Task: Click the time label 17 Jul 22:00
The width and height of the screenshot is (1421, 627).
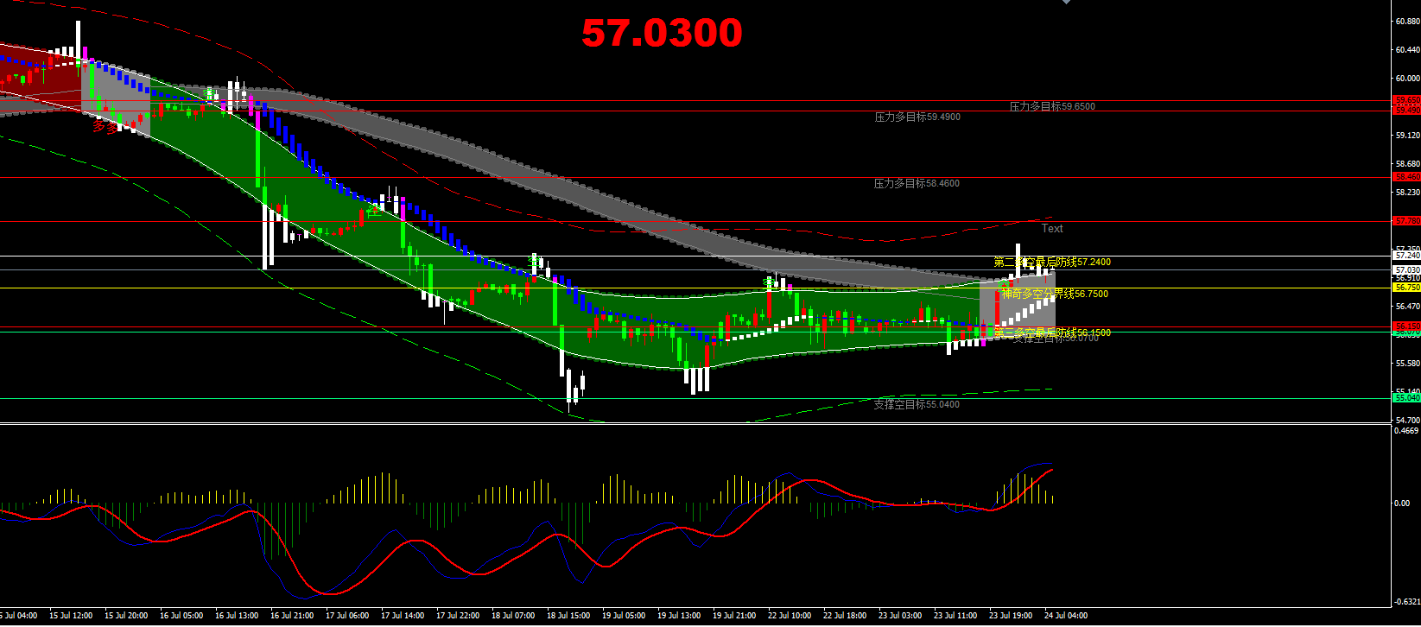Action: click(x=458, y=617)
